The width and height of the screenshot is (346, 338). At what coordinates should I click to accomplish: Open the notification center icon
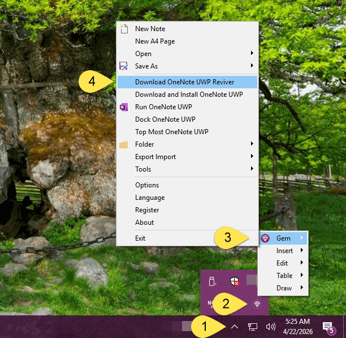327,327
